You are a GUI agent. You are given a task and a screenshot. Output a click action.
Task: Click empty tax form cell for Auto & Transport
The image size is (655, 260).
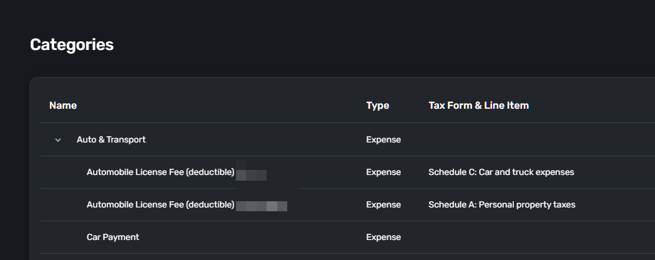click(500, 140)
